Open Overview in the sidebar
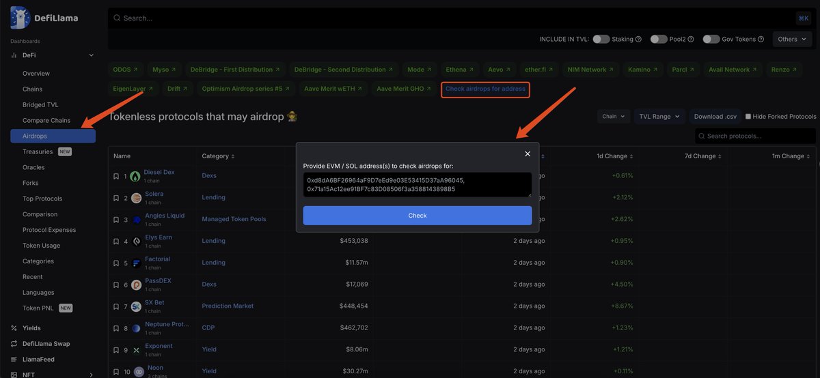This screenshot has height=378, width=820. coord(36,74)
